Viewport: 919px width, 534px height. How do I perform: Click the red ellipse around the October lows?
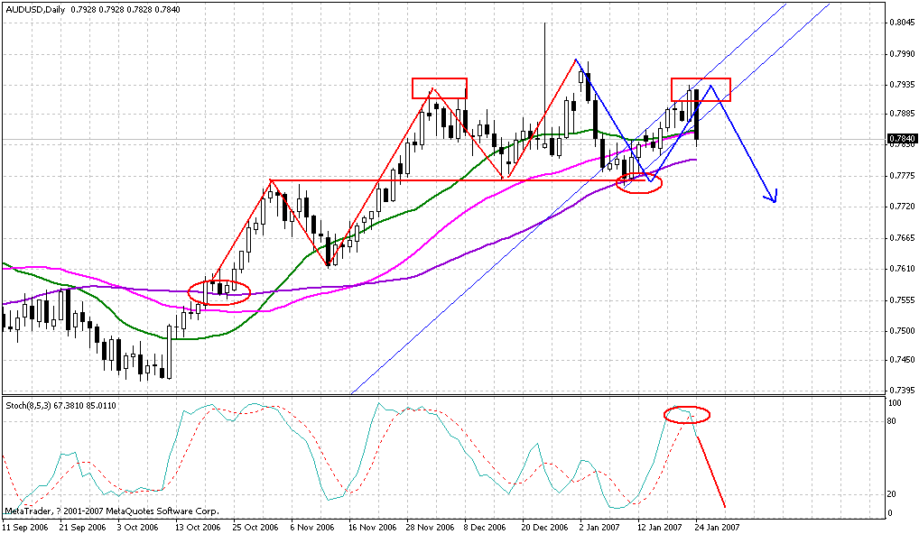(x=219, y=290)
